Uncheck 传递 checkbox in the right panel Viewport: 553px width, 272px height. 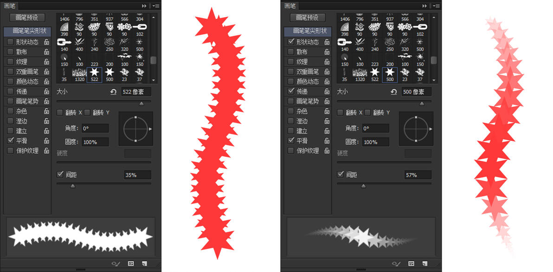pos(290,91)
